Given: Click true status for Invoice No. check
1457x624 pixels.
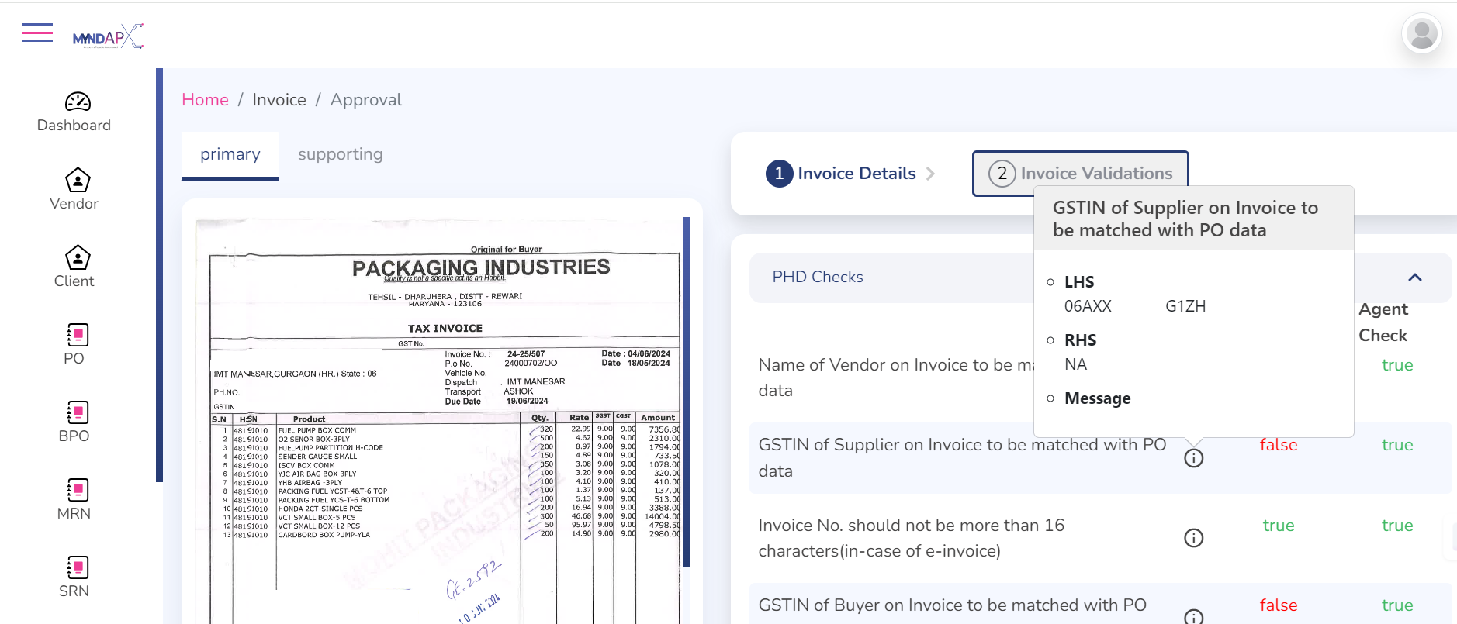Looking at the screenshot, I should coord(1278,526).
